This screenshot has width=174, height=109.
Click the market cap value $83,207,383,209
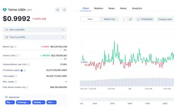click(x=59, y=47)
